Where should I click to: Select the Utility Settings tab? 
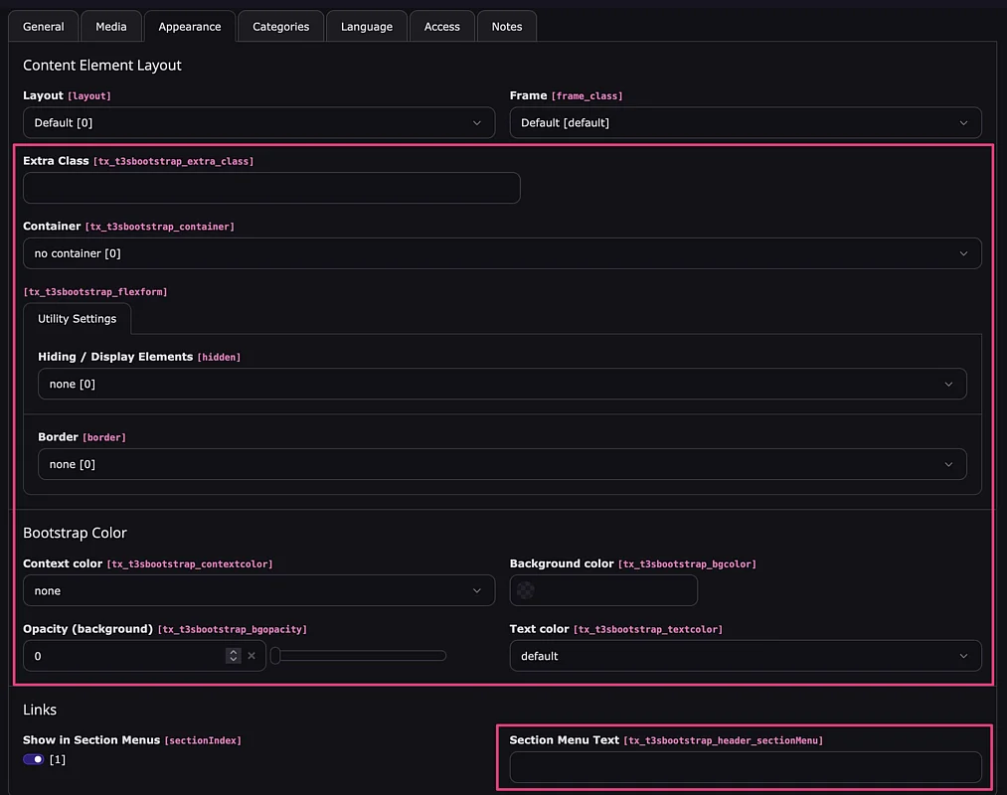tap(78, 319)
